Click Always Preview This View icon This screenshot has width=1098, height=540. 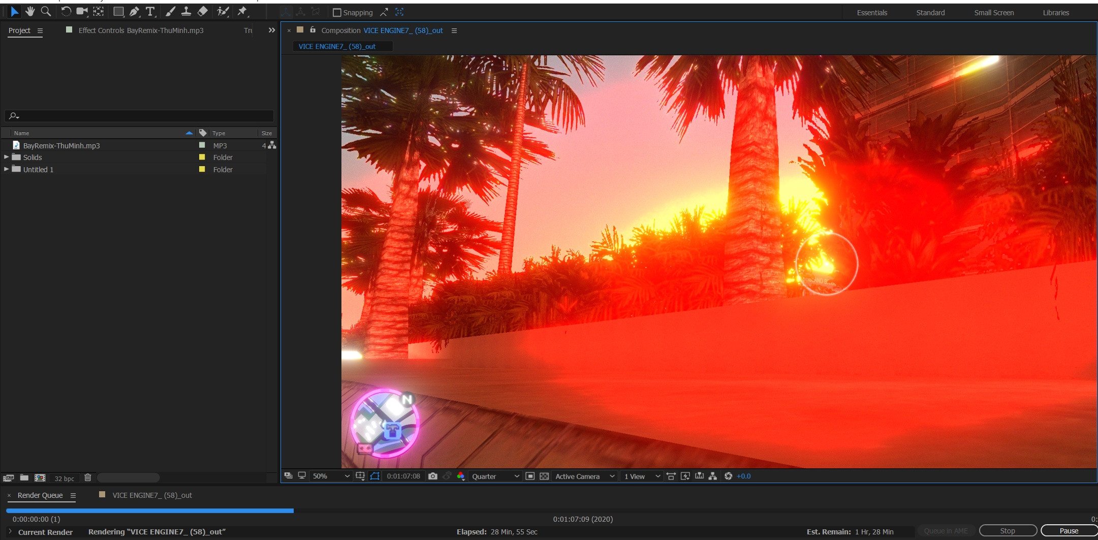pos(288,476)
